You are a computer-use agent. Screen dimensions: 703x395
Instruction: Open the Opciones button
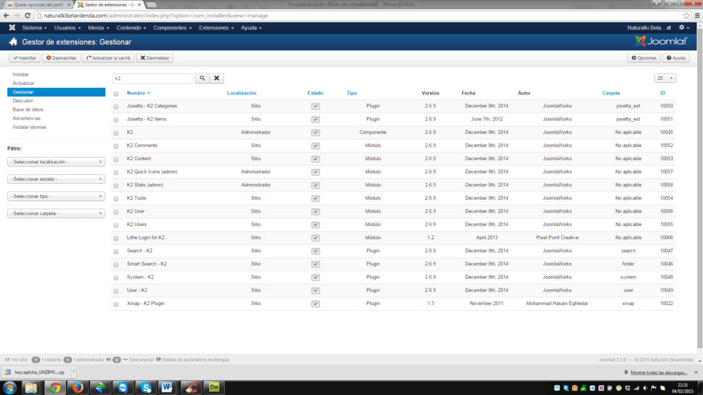point(644,58)
